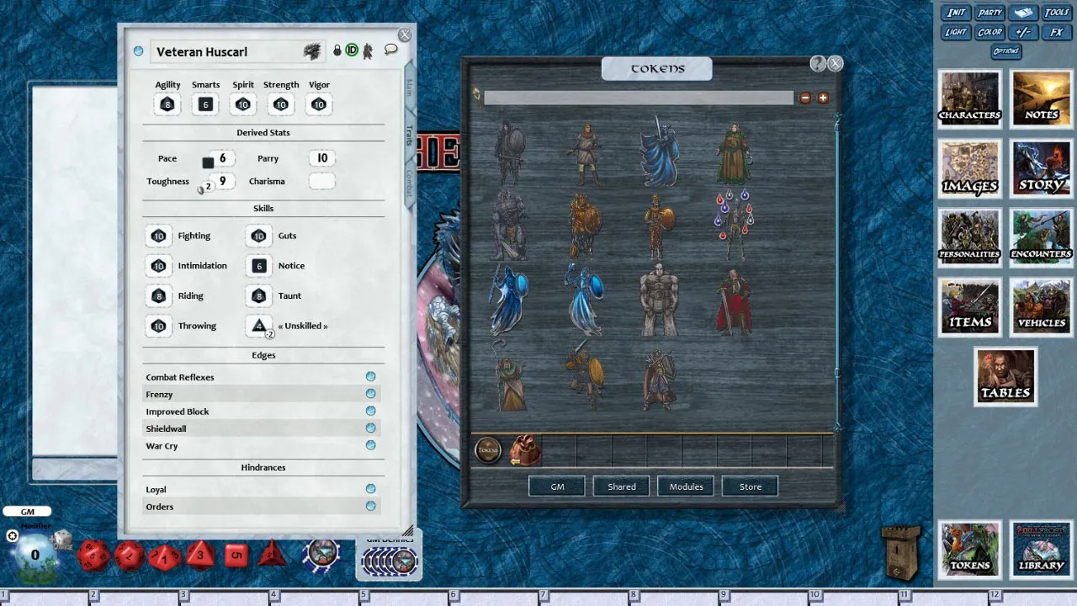Click the Veteran Huscarl record link dot
The width and height of the screenshot is (1077, 606).
pos(139,51)
